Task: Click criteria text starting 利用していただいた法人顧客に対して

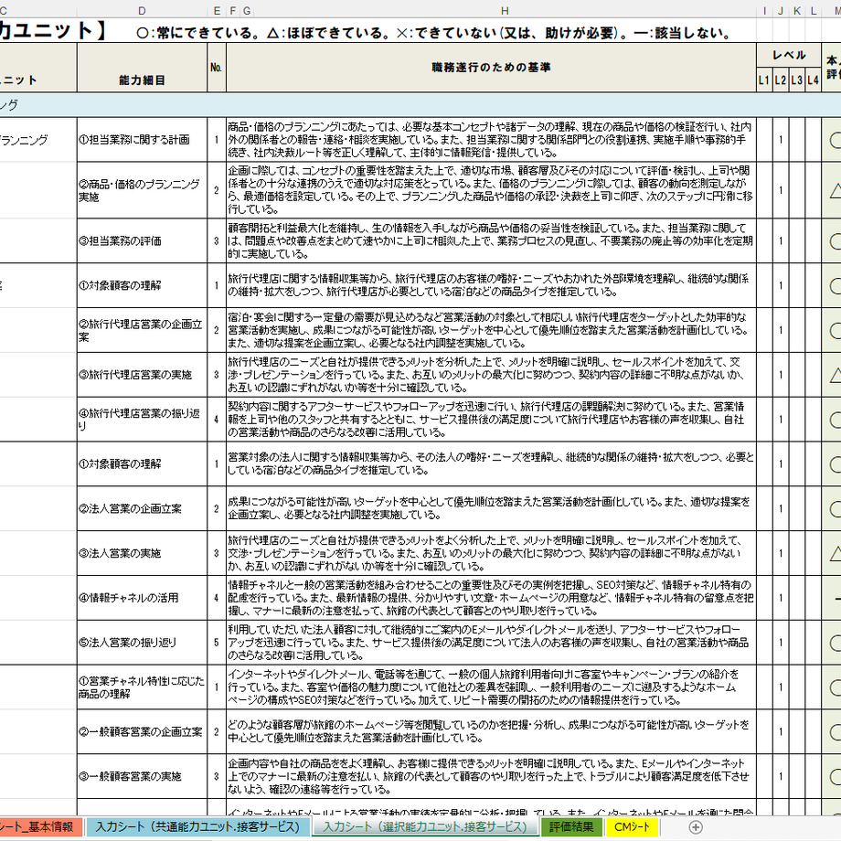Action: pyautogui.click(x=491, y=642)
